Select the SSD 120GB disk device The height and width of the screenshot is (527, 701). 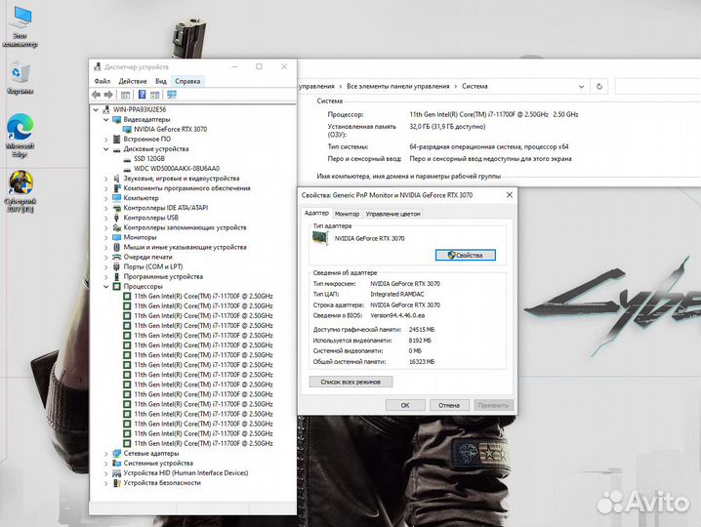click(149, 159)
